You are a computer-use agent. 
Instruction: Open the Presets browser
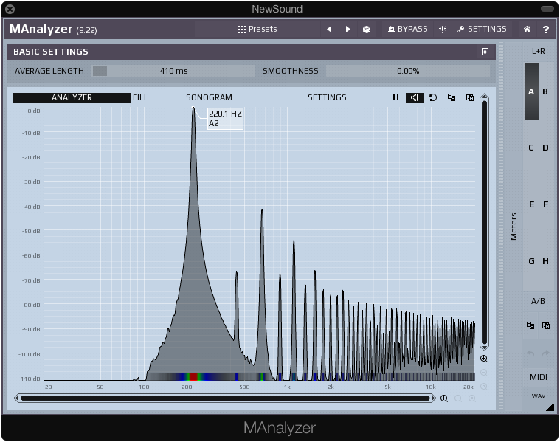pos(257,29)
